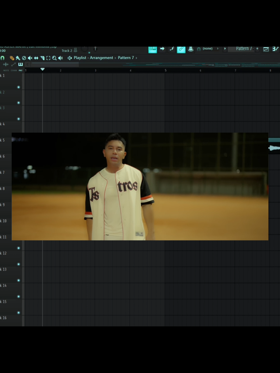Image resolution: width=280 pixels, height=373 pixels.
Task: Click the headphones icon beside (none)
Action: [199, 49]
